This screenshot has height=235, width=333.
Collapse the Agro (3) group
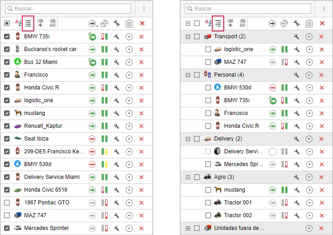(x=188, y=177)
